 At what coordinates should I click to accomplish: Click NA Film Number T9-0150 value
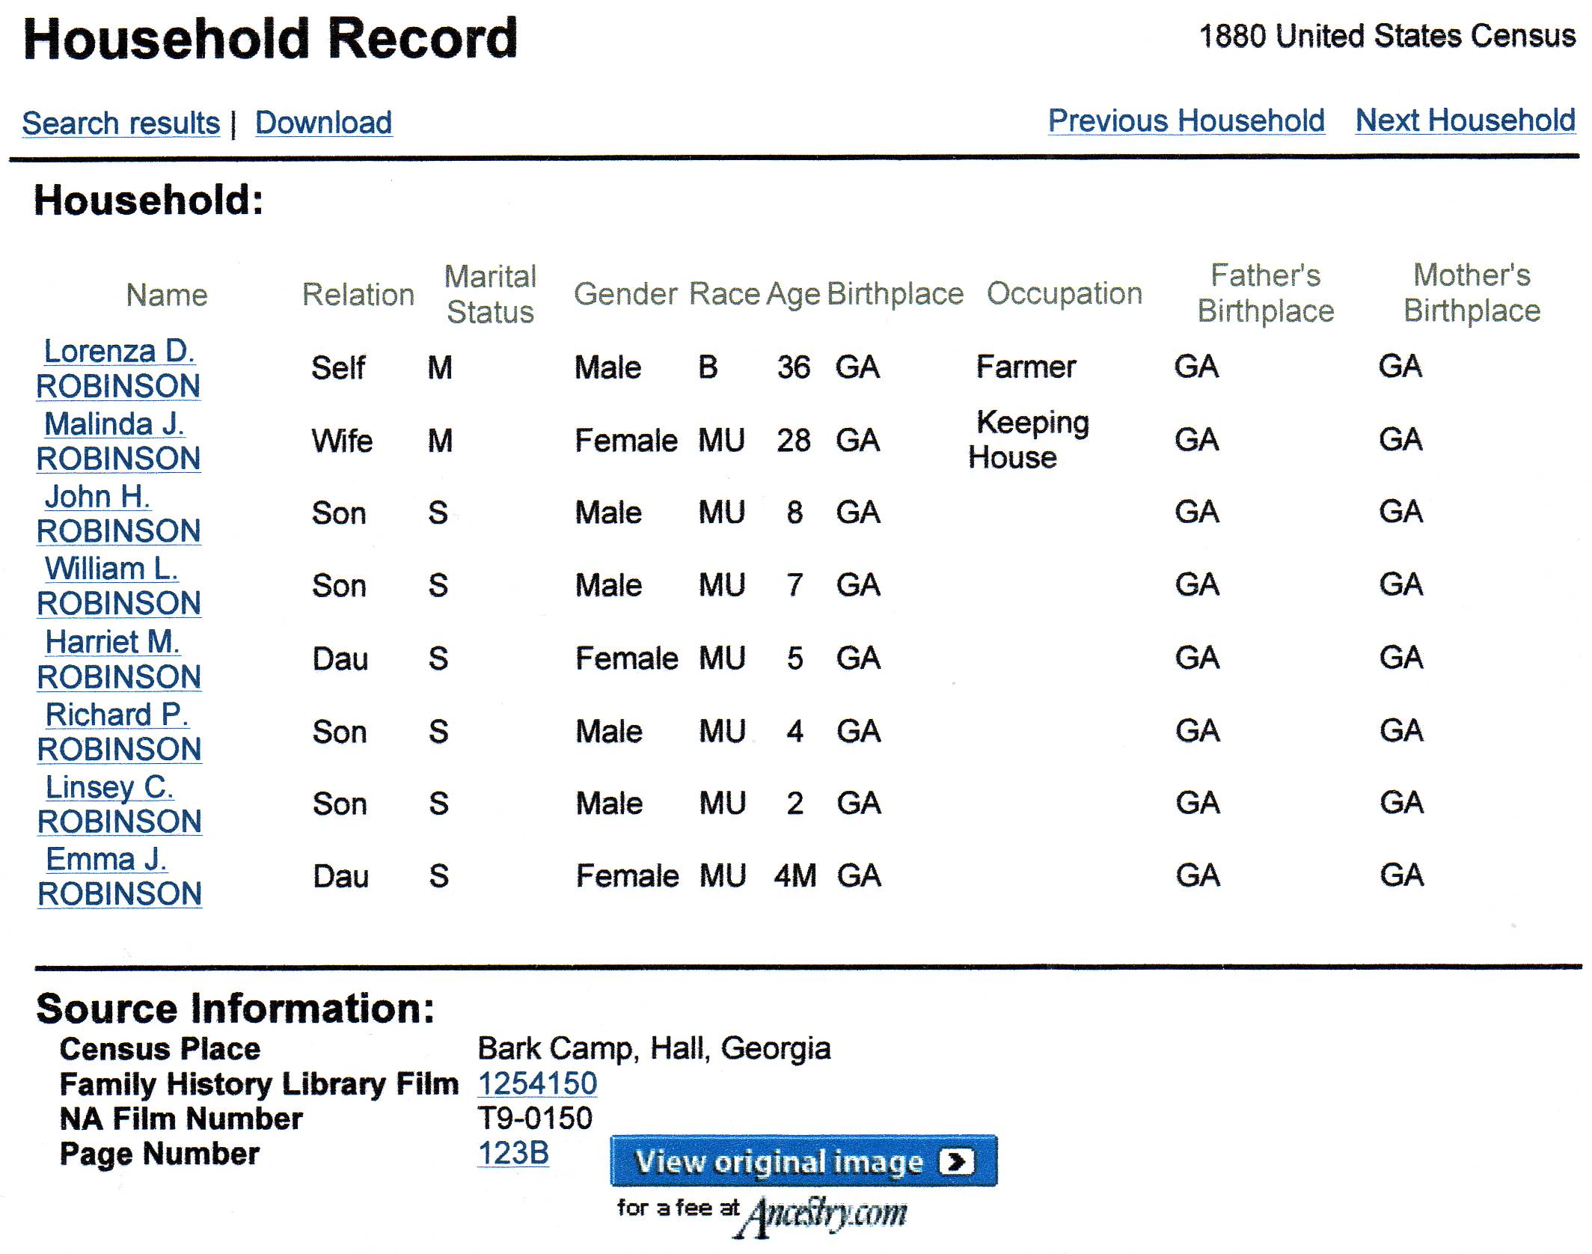click(x=535, y=1119)
